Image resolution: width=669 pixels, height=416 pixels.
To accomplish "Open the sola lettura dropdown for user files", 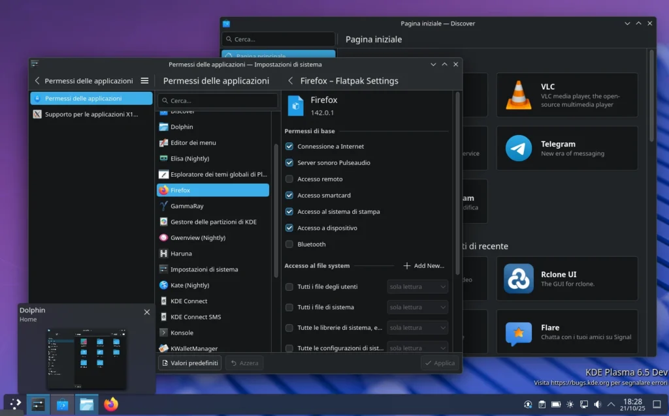I will point(417,286).
